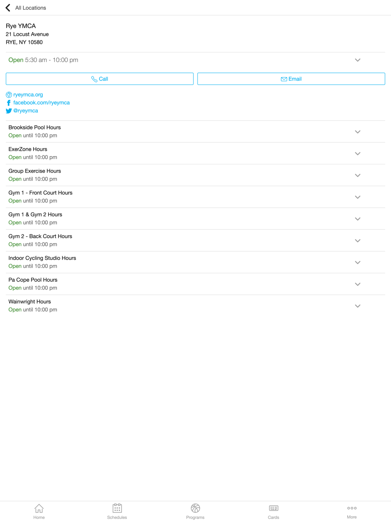This screenshot has width=391, height=522.
Task: Expand Brookside Pool Hours chevron
Action: coord(357,132)
